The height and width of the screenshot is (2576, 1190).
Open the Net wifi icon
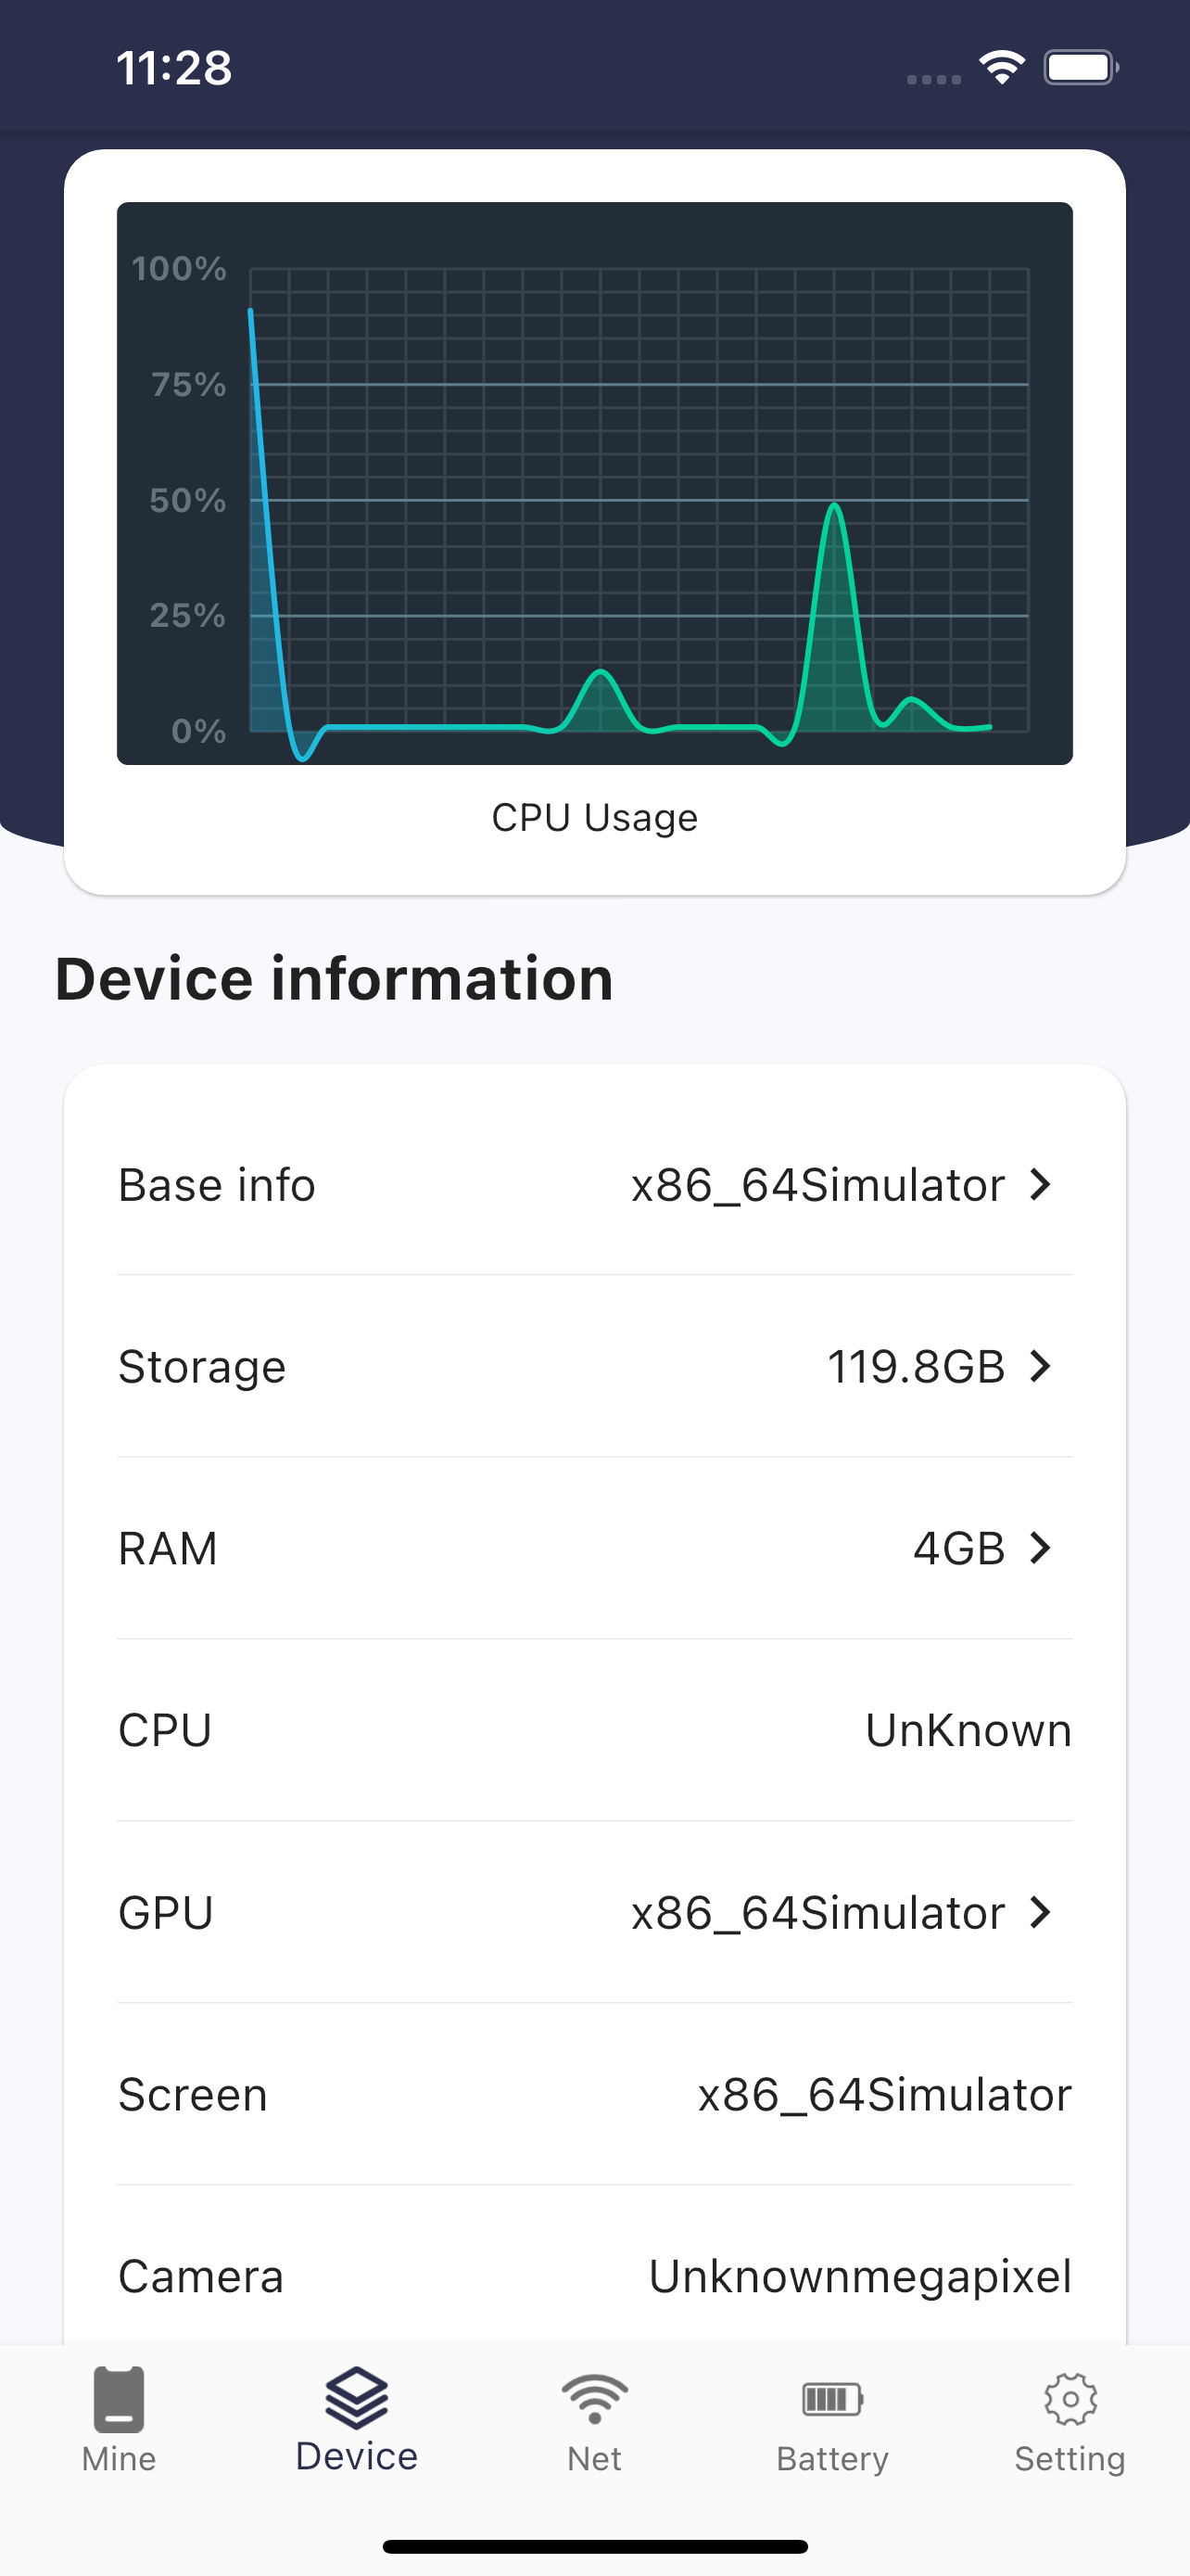(594, 2398)
